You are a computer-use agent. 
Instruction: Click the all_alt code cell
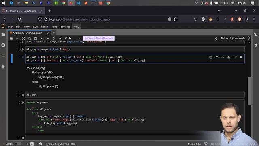[x=135, y=94]
